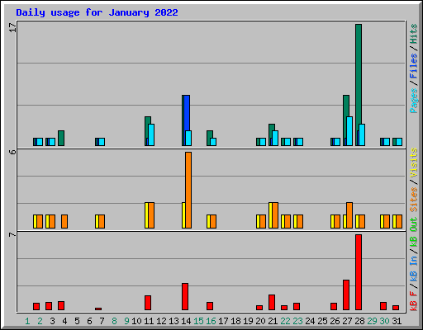
Task: Select the green "kB Out" legend label
Action: click(413, 232)
